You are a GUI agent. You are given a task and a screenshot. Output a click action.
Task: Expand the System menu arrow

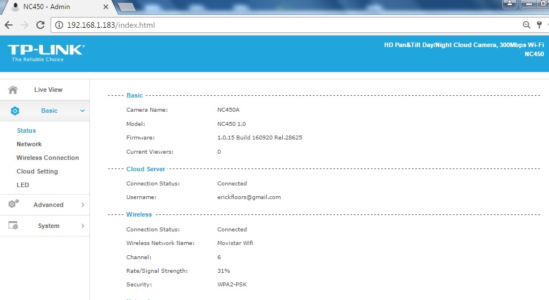[82, 226]
